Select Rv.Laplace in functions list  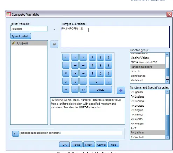coord(148,97)
